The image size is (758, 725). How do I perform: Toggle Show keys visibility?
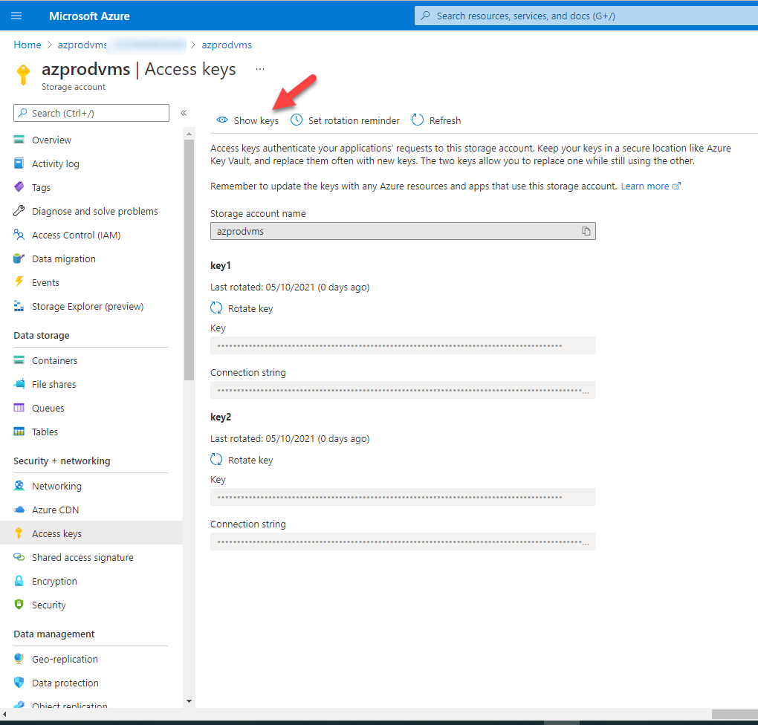coord(247,120)
